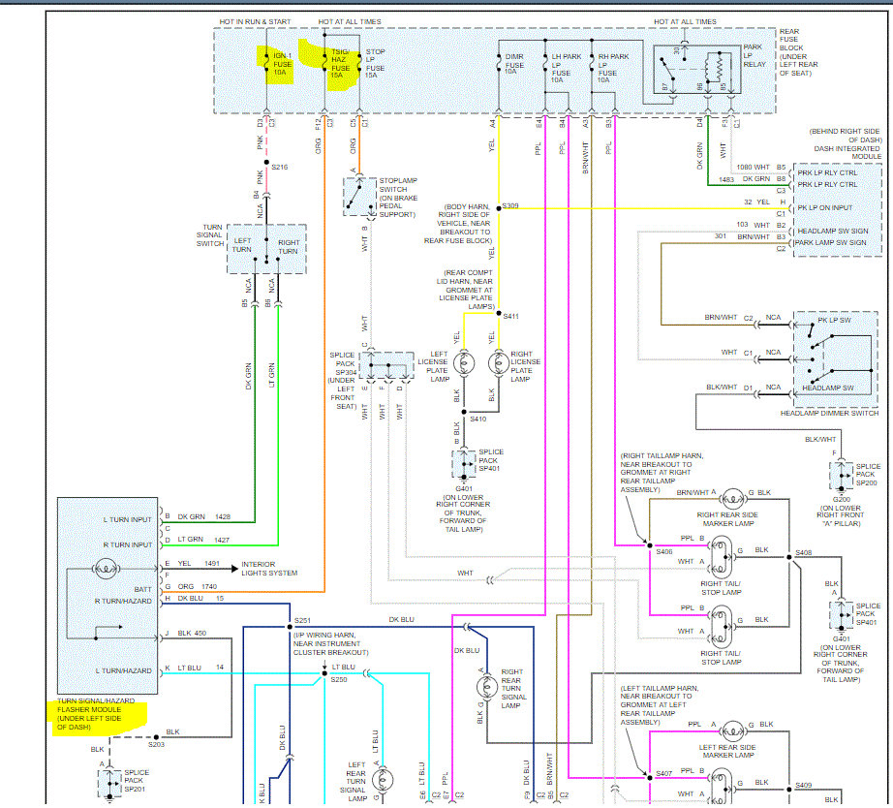
Task: Click the left rear turn signal lamp symbol
Action: pos(383,780)
